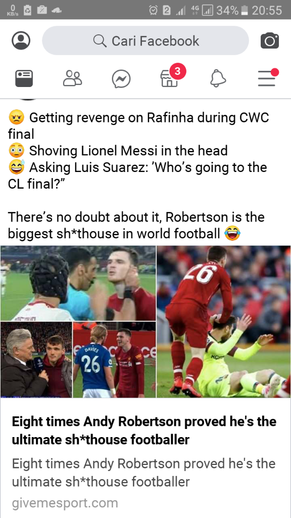Viewport: 291px width, 518px height.
Task: Open the Robertson shoving Messi photo
Action: pyautogui.click(x=224, y=321)
